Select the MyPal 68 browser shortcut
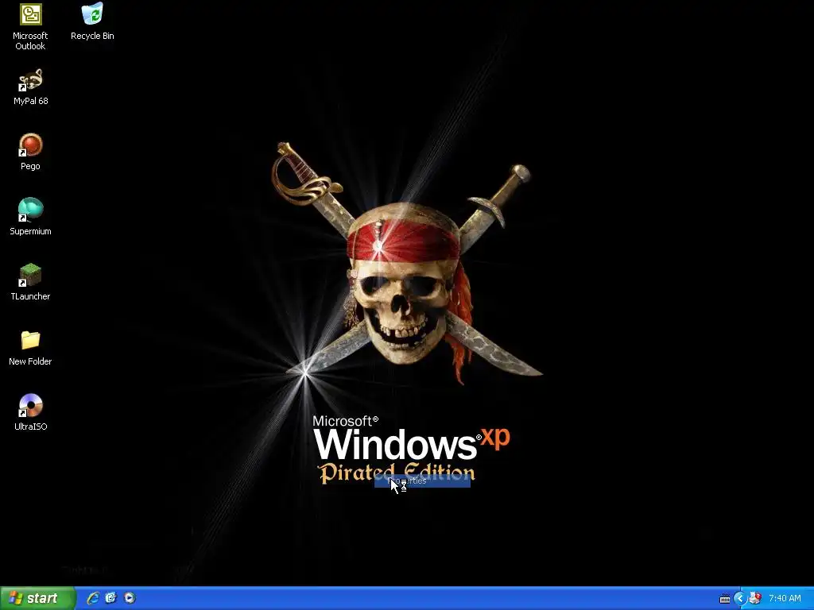814x610 pixels. pyautogui.click(x=31, y=87)
